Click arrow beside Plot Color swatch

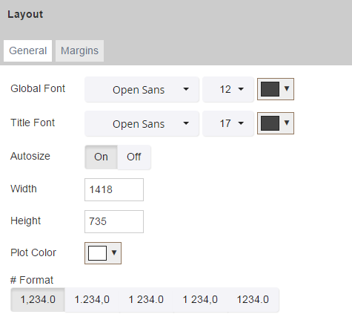point(114,252)
